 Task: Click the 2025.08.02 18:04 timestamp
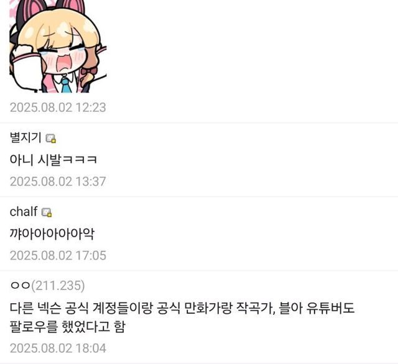[58, 348]
